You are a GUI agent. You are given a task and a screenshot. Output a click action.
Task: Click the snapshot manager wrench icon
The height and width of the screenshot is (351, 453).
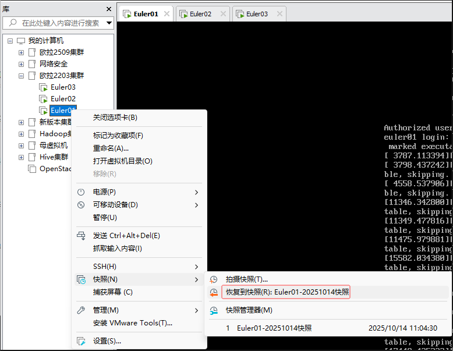click(214, 311)
